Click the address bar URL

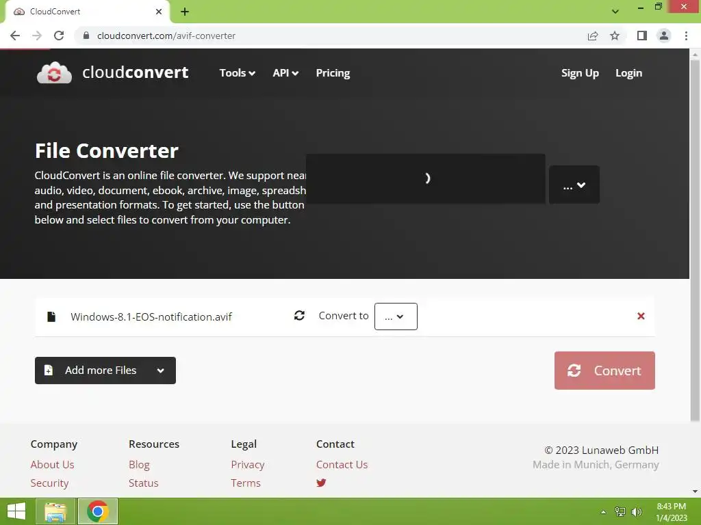tap(166, 36)
